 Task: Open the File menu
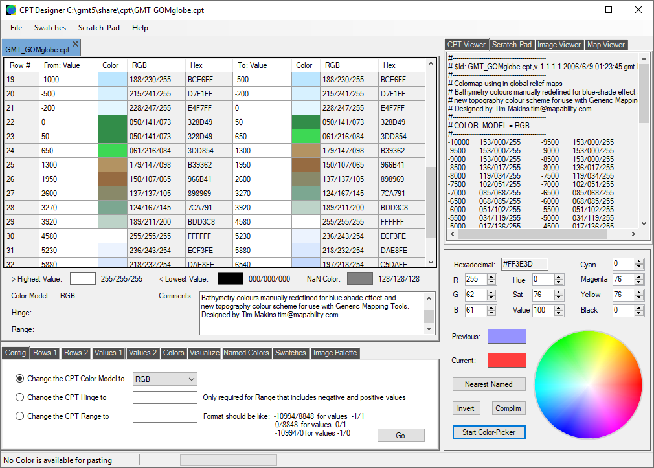pyautogui.click(x=16, y=28)
